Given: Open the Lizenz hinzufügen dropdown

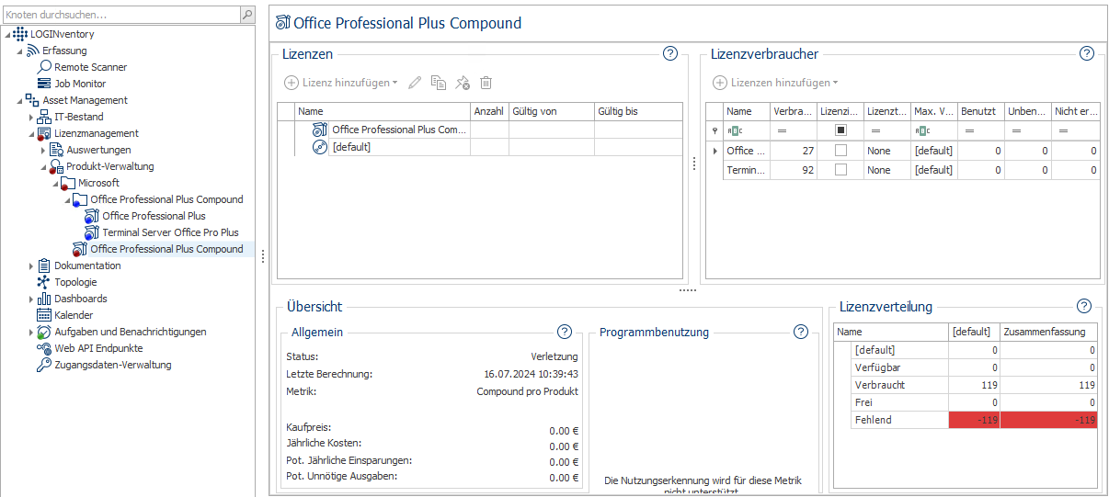Looking at the screenshot, I should (x=341, y=83).
